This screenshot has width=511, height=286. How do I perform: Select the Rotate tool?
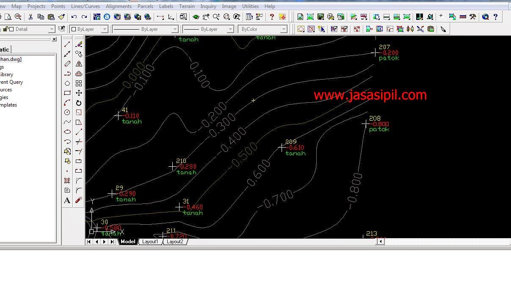click(79, 103)
